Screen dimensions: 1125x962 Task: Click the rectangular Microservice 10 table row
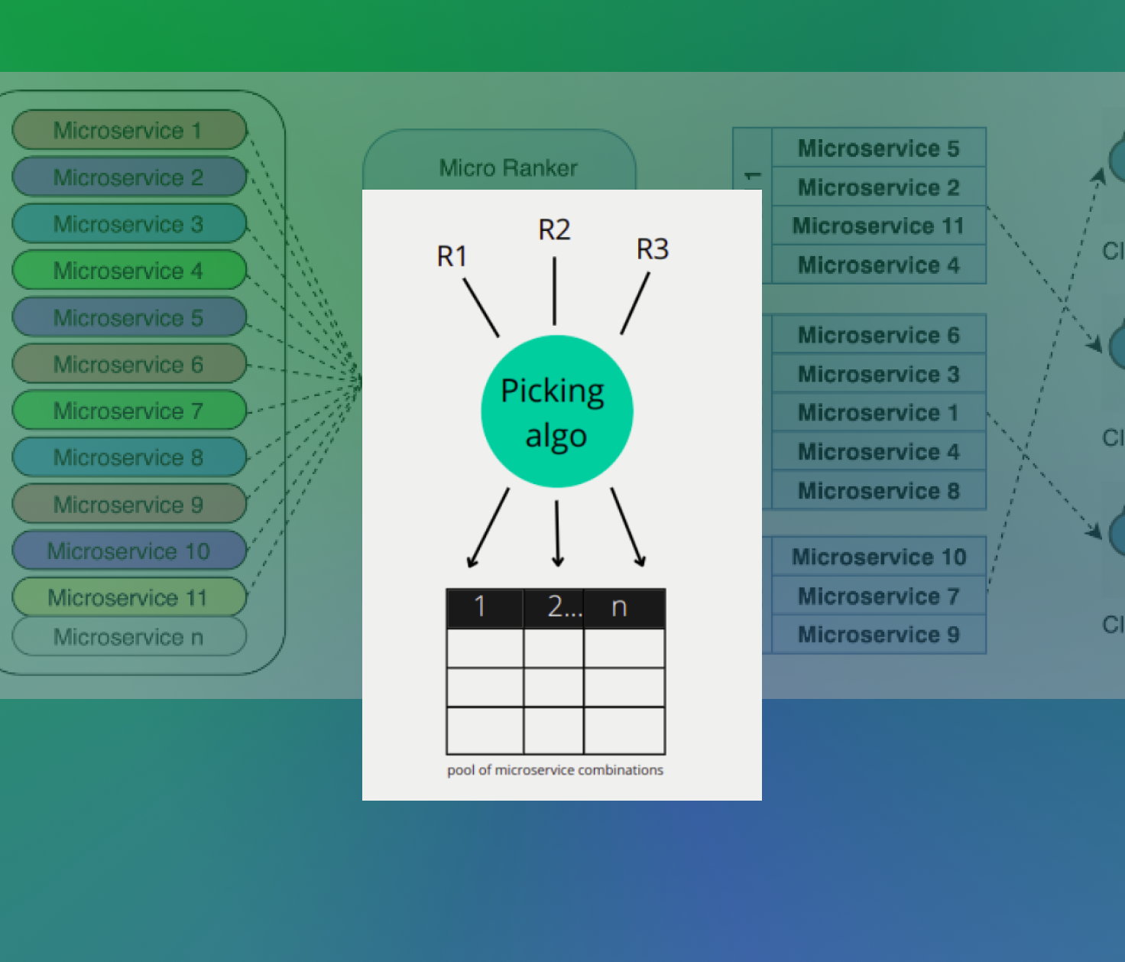tap(879, 556)
